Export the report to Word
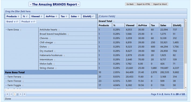 pos(160,4)
